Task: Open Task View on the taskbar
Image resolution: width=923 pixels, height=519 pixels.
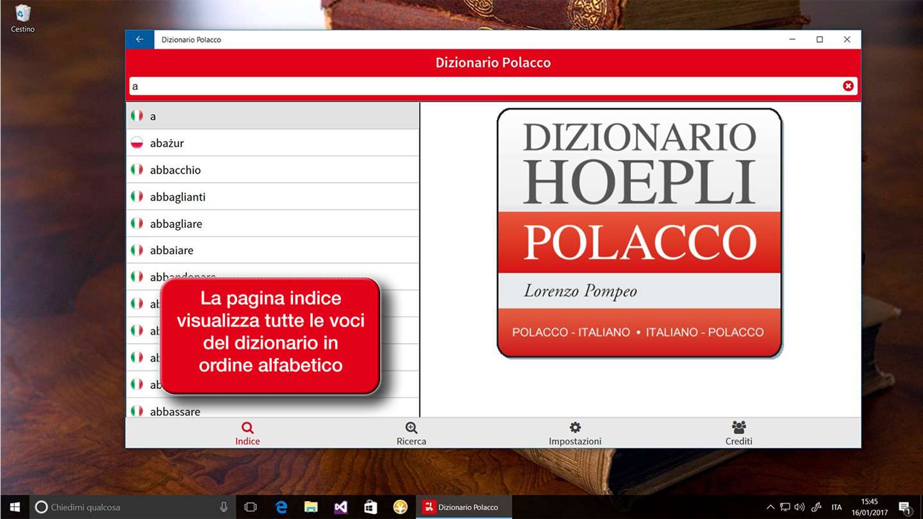Action: 251,507
